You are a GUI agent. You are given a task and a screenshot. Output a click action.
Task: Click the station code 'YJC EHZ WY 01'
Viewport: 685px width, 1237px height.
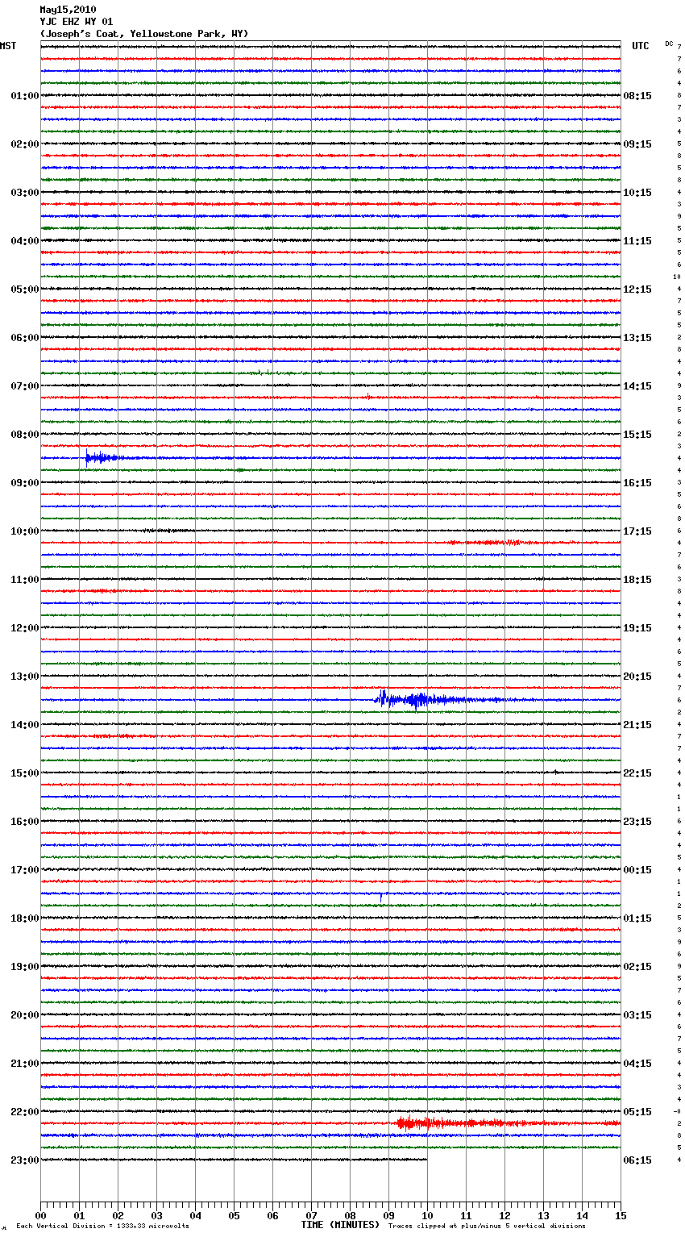77,22
